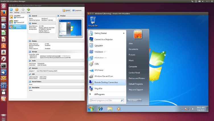Click the New VM toolbar icon
This screenshot has height=121, width=214.
pyautogui.click(x=11, y=10)
